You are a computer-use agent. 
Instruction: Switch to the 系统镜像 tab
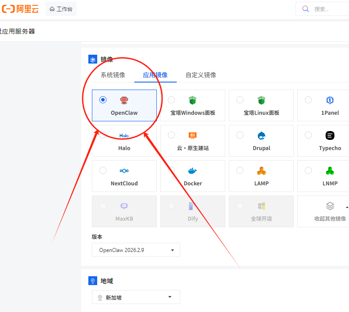click(x=113, y=75)
